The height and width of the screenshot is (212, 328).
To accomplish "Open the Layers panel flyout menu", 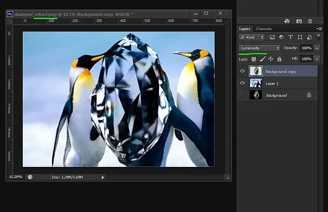I will click(x=319, y=29).
